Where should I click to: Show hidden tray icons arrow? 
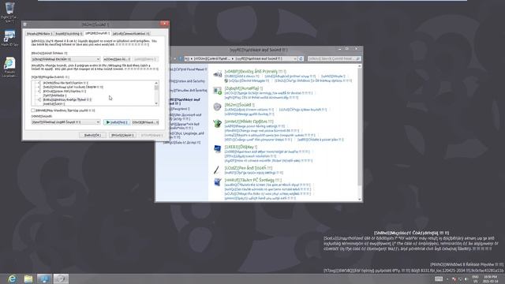(x=447, y=278)
